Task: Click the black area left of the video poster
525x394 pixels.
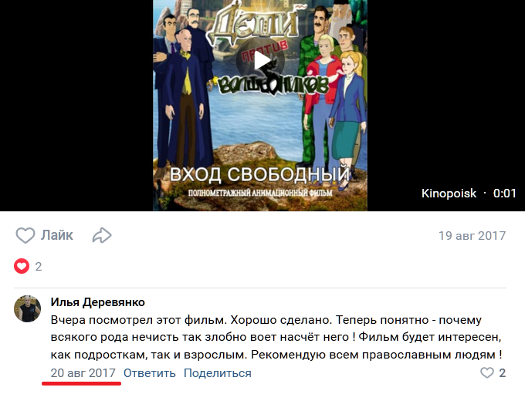Action: (76, 106)
